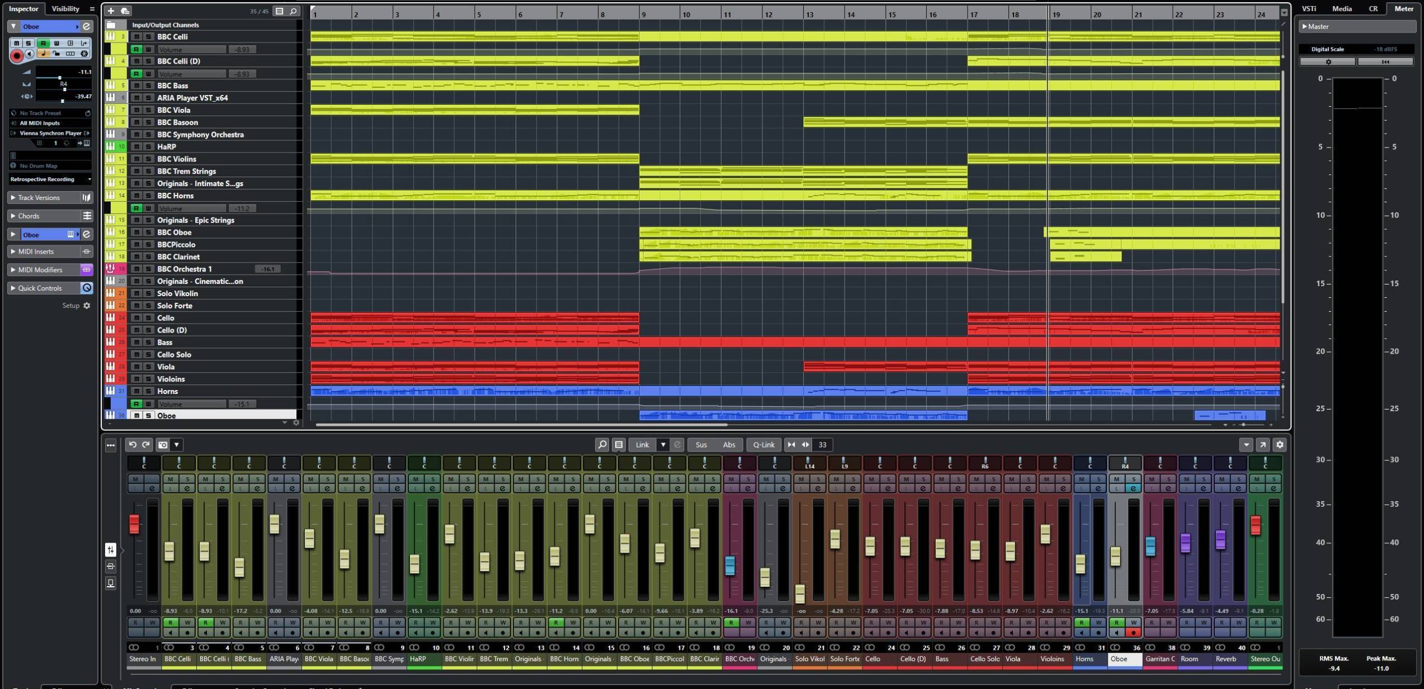Viewport: 1424px width, 689px height.
Task: Solo the BBC Horns track
Action: 148,196
